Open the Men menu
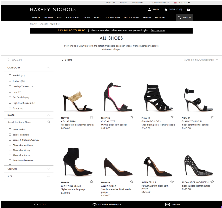The height and width of the screenshot is (208, 222). coord(59,17)
